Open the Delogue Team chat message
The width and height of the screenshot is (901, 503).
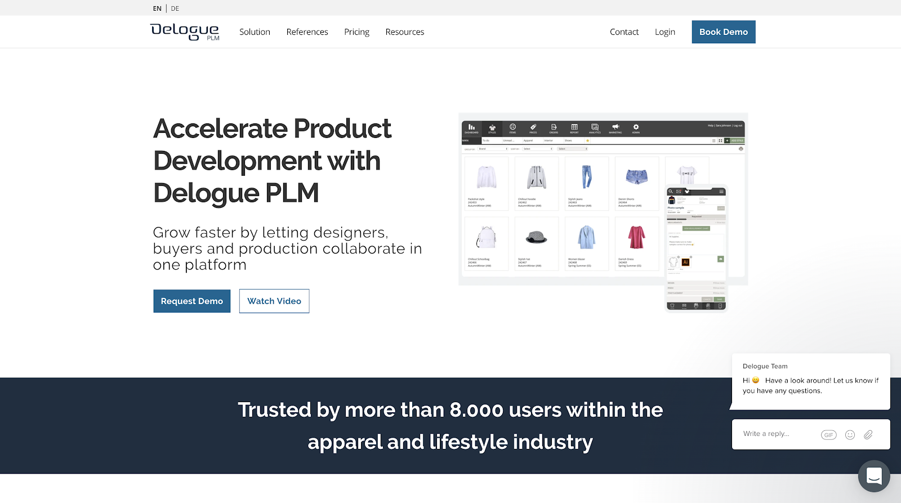pyautogui.click(x=811, y=381)
